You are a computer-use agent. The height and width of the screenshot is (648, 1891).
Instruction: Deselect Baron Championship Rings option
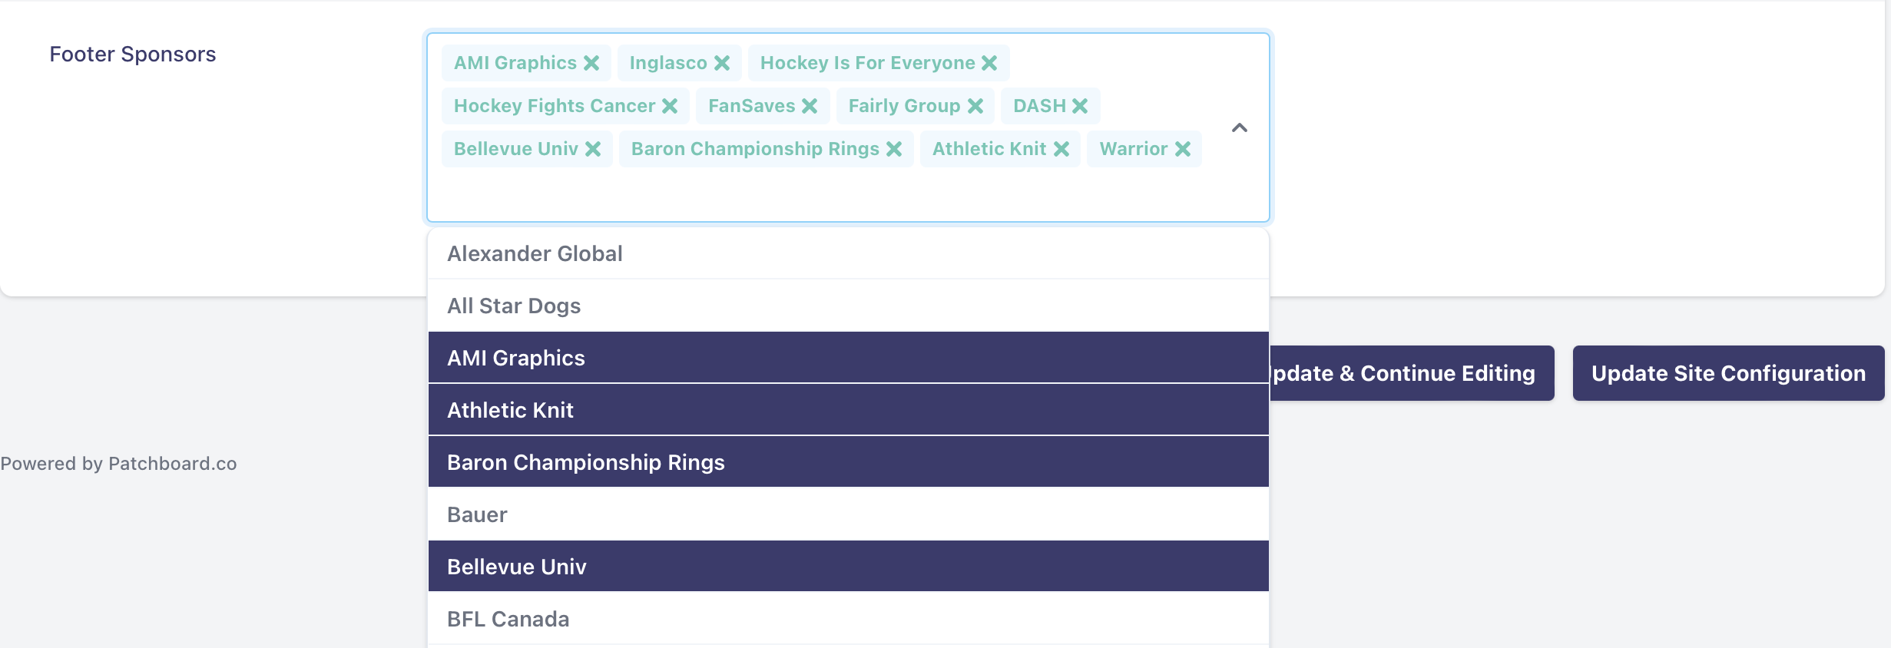point(848,462)
